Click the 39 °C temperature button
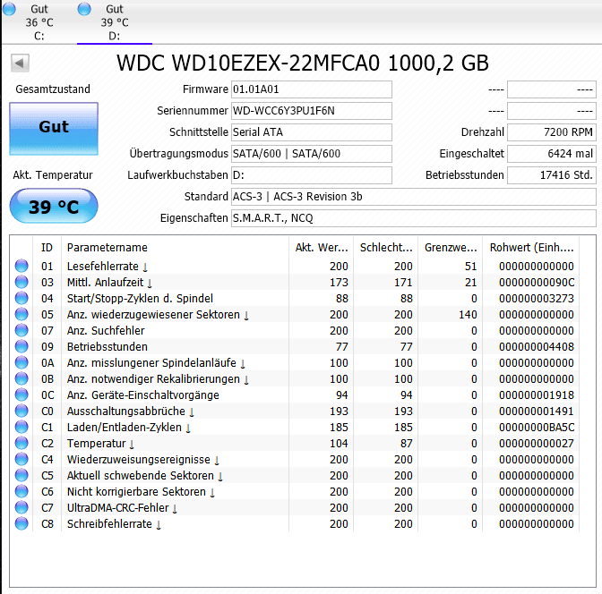The image size is (602, 594). pos(54,206)
